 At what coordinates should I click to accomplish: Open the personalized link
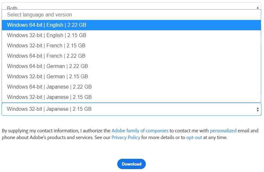[223, 131]
